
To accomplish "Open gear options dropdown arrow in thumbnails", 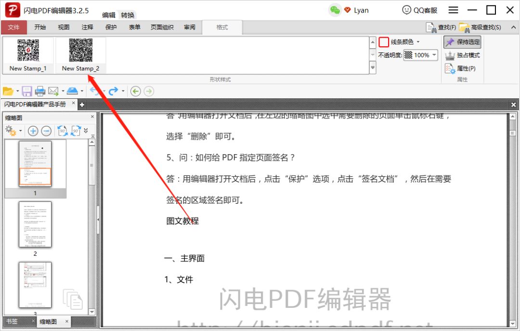I will [x=21, y=131].
